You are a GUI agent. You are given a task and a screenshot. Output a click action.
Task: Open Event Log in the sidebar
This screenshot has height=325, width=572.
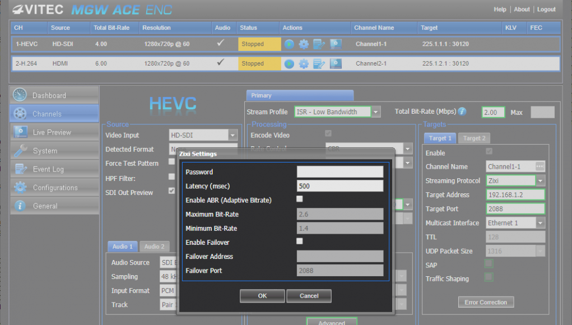(54, 169)
